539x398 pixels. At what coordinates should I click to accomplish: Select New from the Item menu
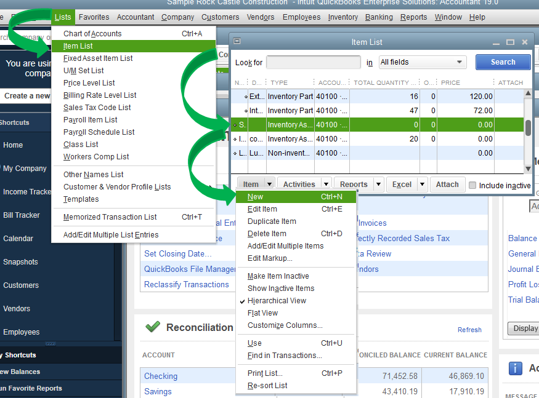click(x=296, y=197)
